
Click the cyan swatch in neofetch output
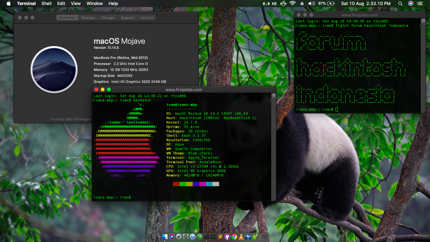209,184
